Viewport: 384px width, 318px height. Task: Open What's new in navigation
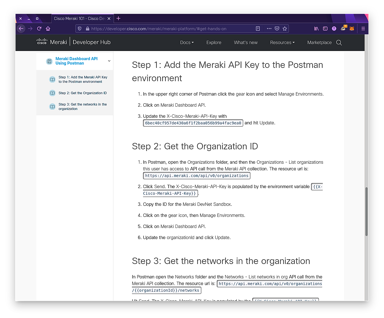pos(246,43)
